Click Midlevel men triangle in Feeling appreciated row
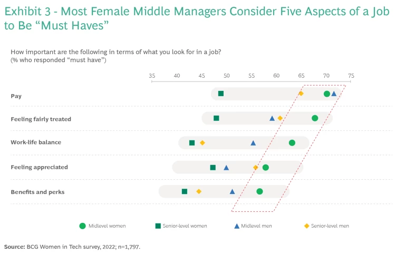The width and height of the screenshot is (405, 256). 226,168
